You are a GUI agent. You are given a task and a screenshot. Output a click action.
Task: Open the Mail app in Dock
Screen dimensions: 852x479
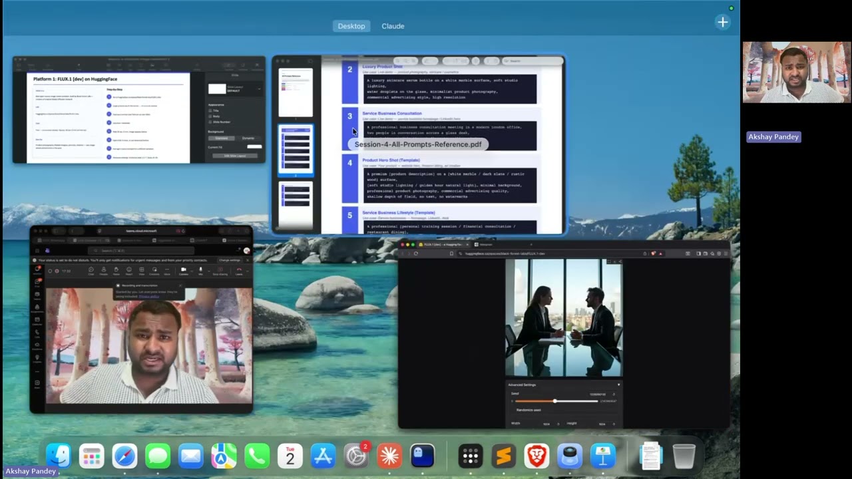pos(190,456)
